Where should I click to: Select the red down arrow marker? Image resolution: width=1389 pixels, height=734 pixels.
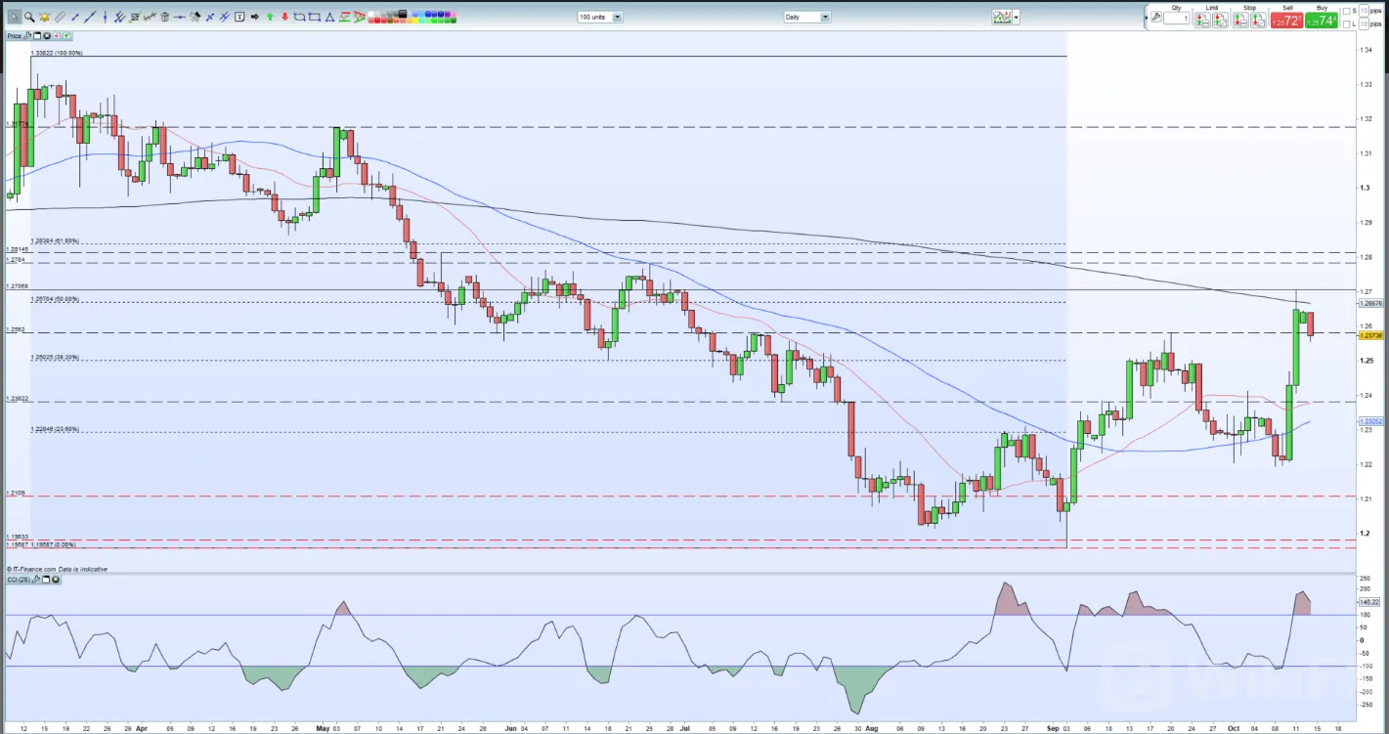point(284,17)
